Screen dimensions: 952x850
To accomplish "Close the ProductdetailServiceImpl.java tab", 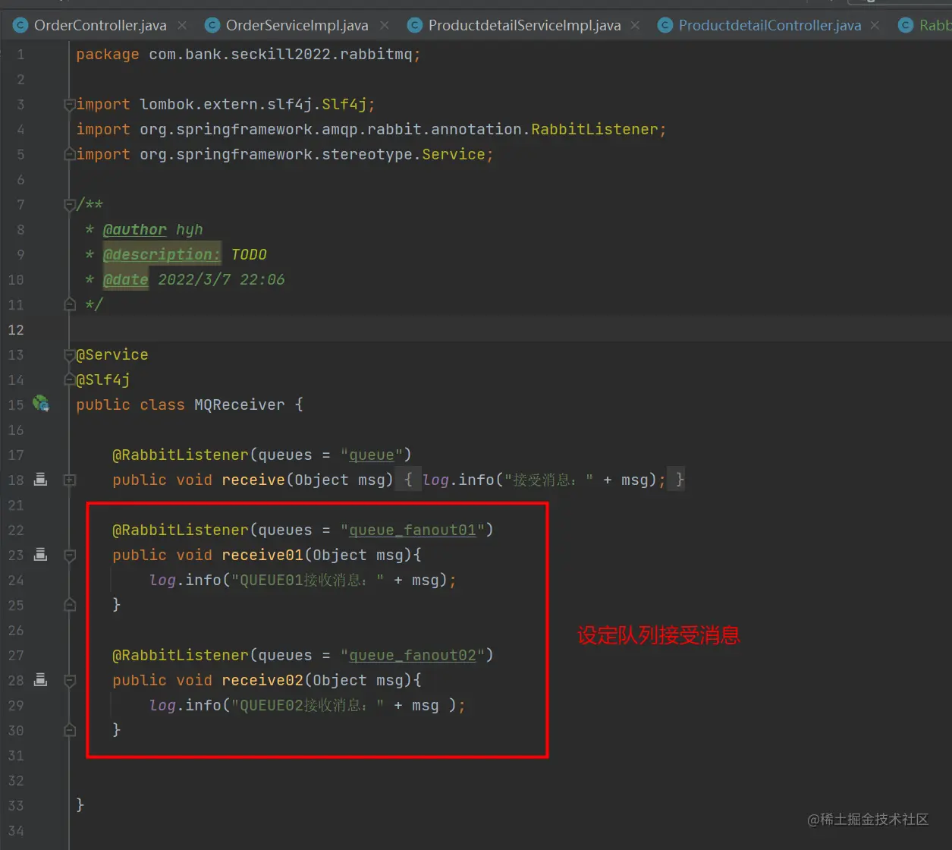I will (635, 25).
